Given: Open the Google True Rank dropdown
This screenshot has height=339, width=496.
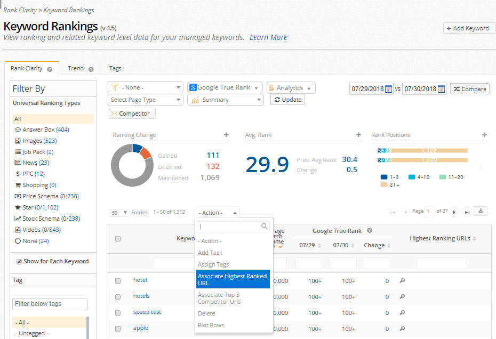Looking at the screenshot, I should [225, 87].
